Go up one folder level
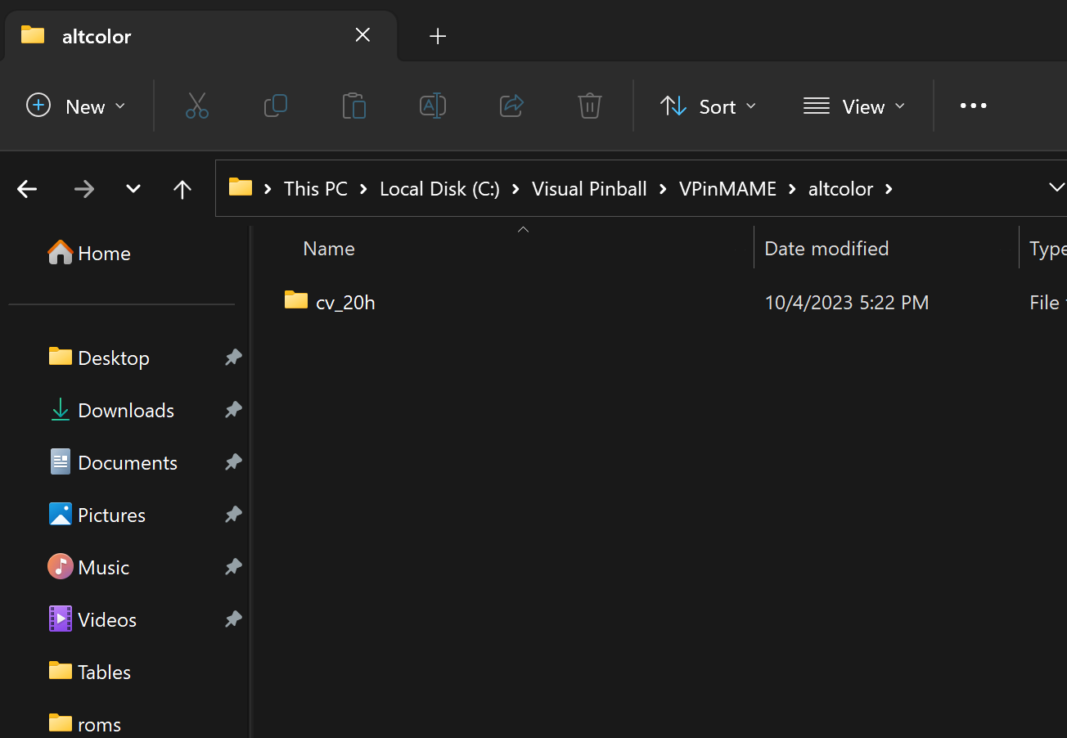Screen dimensions: 1067x738 point(182,188)
